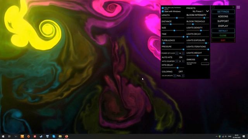Click the Length slider handle
This screenshot has width=248, height=139.
pyautogui.click(x=177, y=18)
